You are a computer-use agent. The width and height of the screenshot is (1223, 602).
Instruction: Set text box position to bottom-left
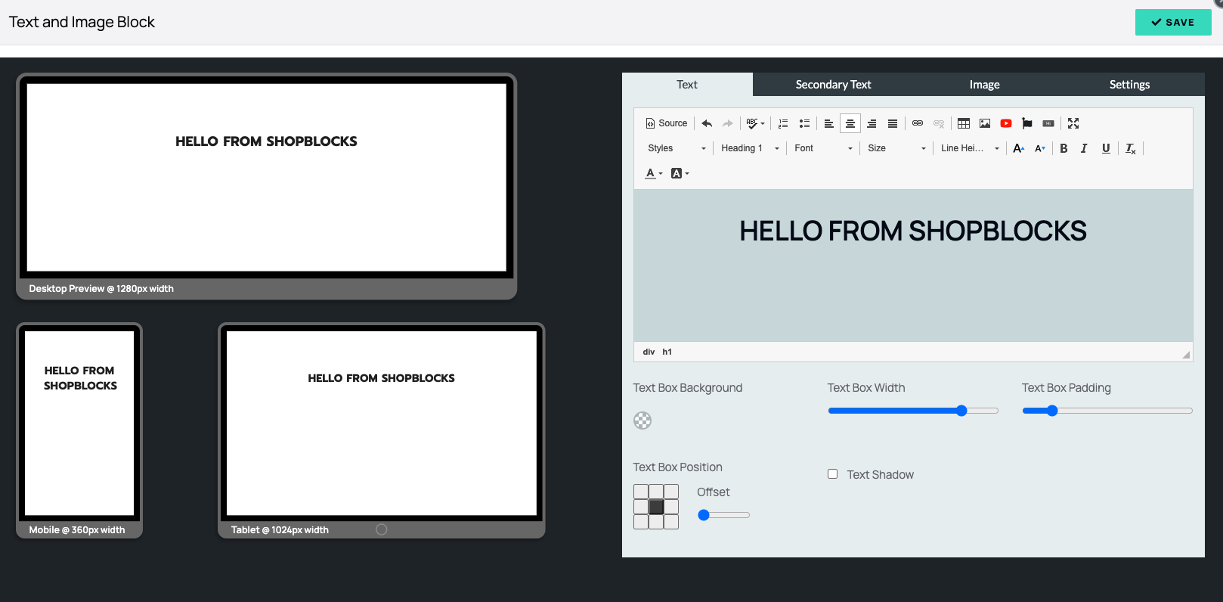[641, 522]
